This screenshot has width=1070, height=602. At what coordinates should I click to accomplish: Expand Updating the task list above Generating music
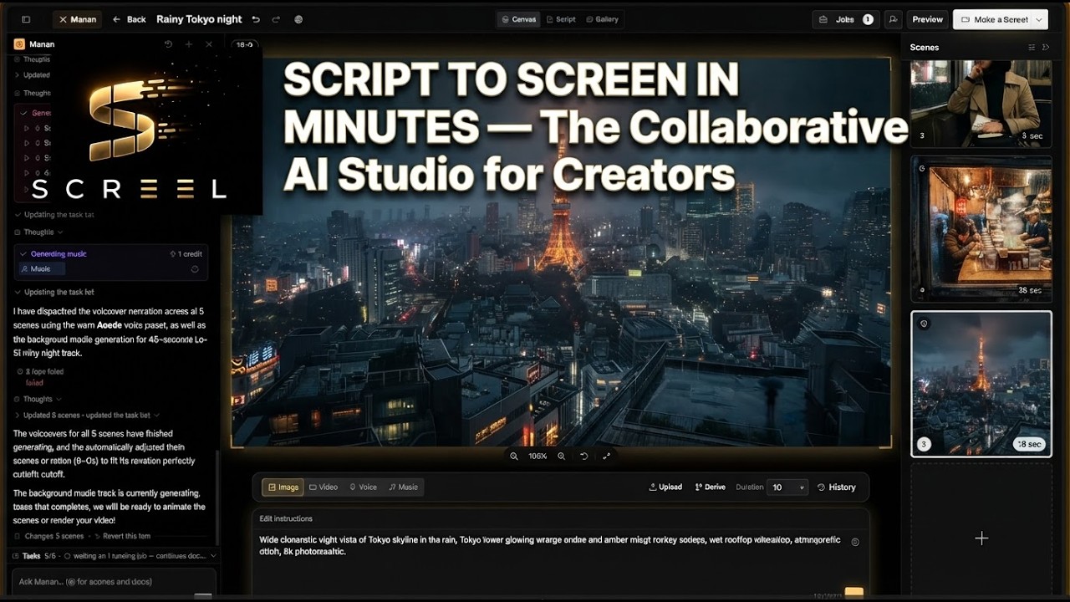coord(53,215)
